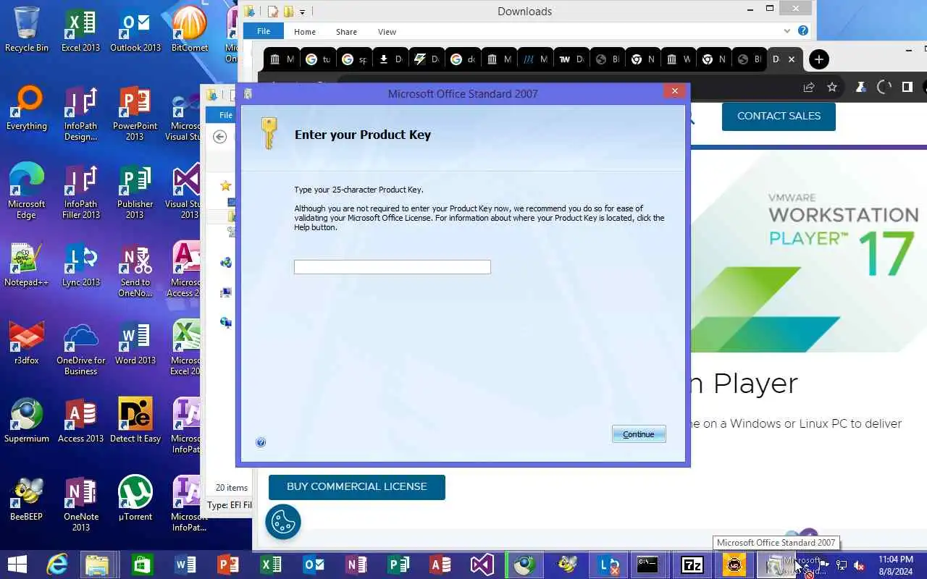
Task: Click BUY COMMERCIAL LICENSE button
Action: coord(356,486)
